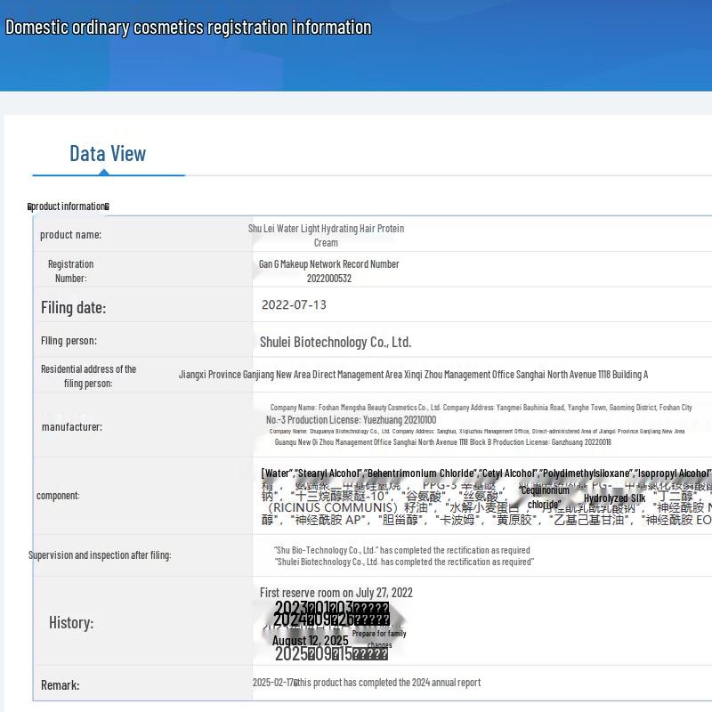
Task: Click the Jiangxi Province residential address text
Action: [413, 375]
